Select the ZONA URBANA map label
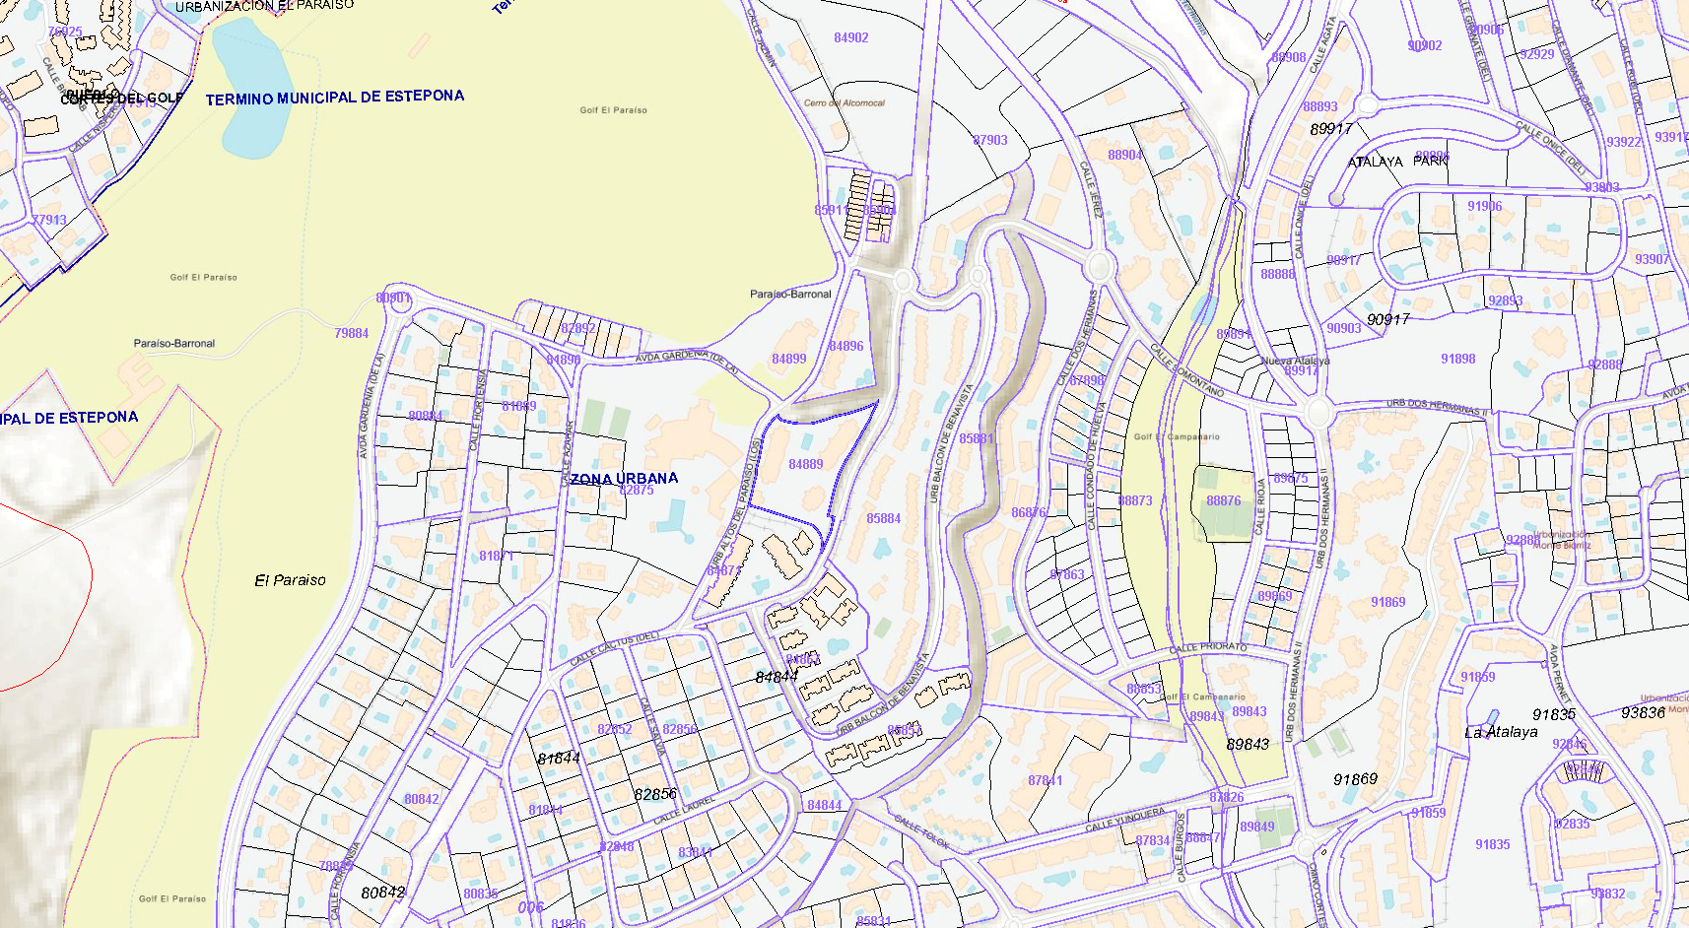Viewport: 1689px width, 928px height. [x=624, y=479]
